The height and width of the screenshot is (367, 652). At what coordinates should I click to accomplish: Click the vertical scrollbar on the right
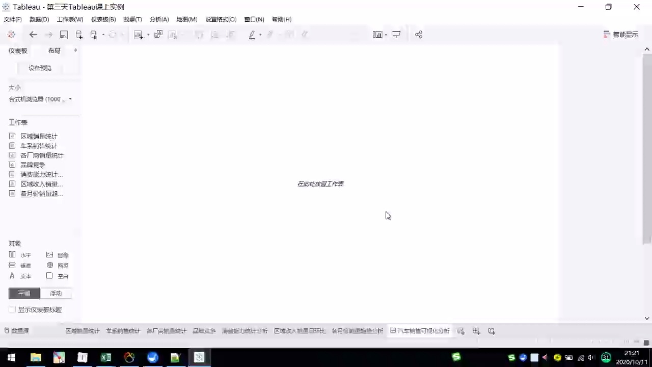click(x=647, y=153)
